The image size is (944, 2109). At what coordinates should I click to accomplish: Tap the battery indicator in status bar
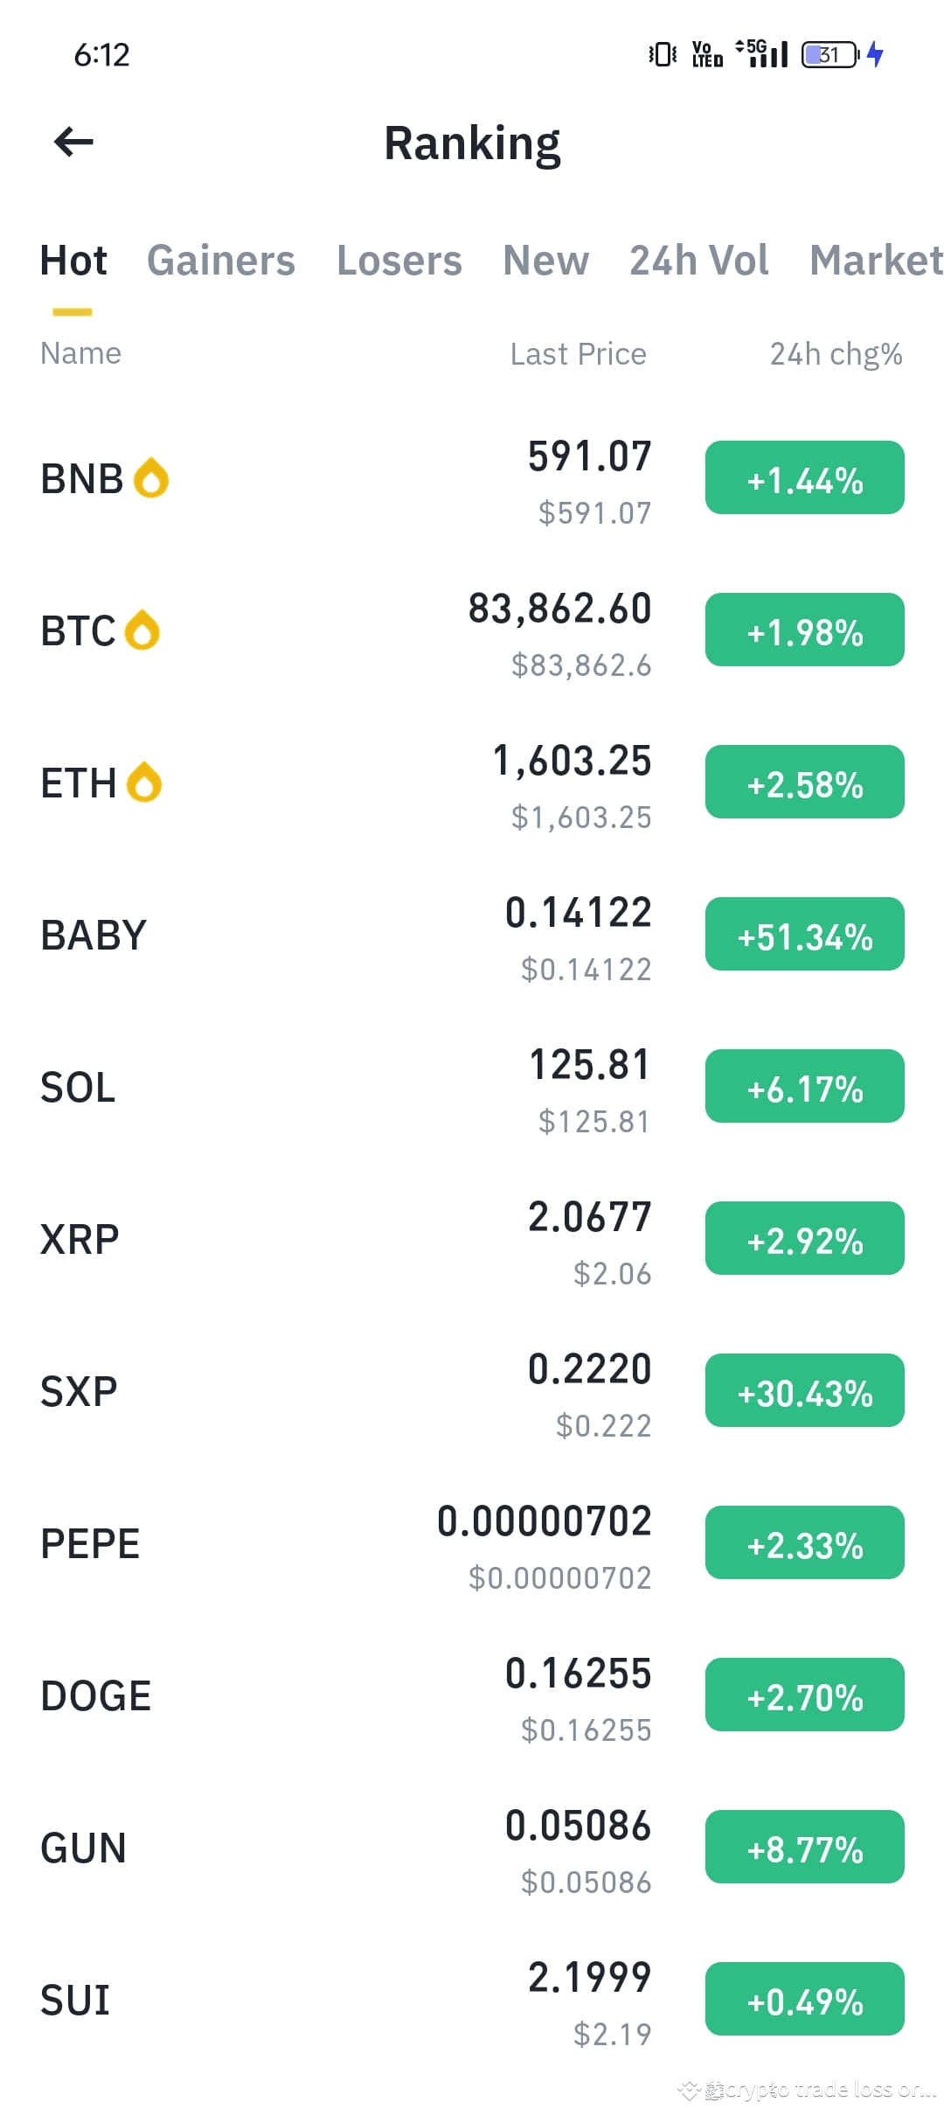831,55
